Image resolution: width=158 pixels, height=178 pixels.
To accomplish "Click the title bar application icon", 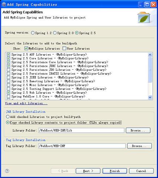I will (x=4, y=4).
